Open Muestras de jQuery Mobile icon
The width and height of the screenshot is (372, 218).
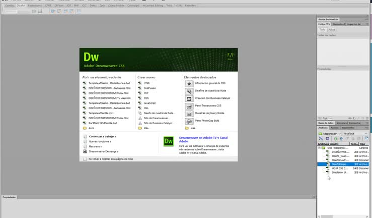(x=189, y=114)
